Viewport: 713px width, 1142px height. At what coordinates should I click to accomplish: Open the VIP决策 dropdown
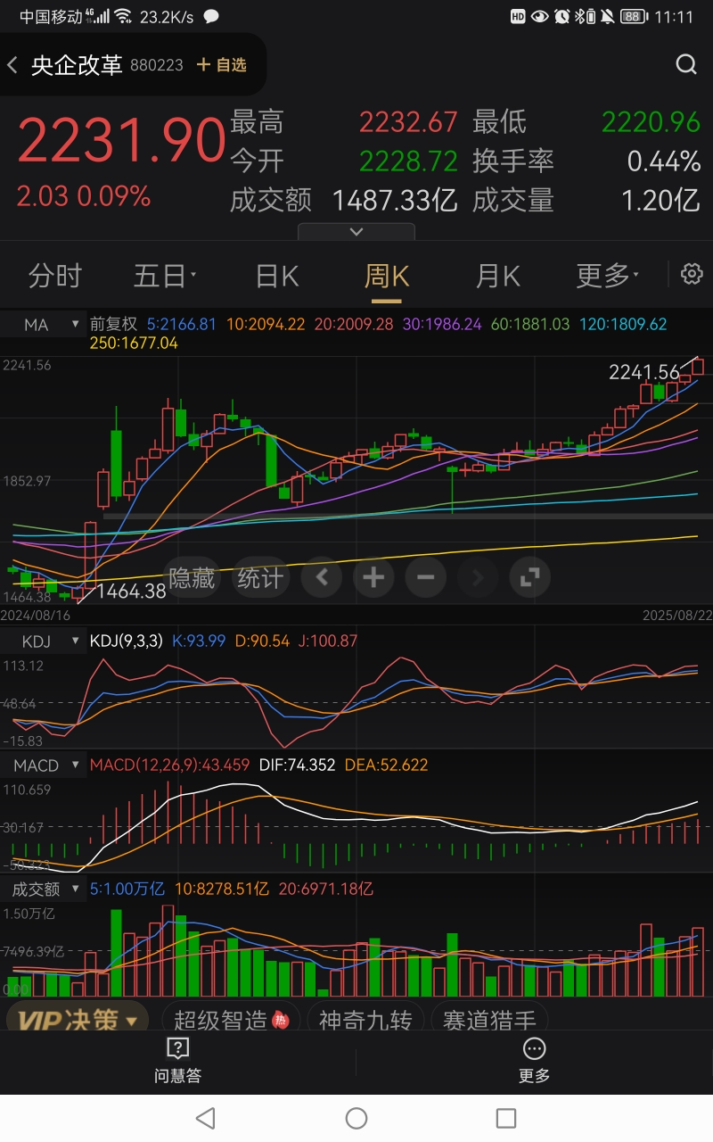[x=78, y=1020]
